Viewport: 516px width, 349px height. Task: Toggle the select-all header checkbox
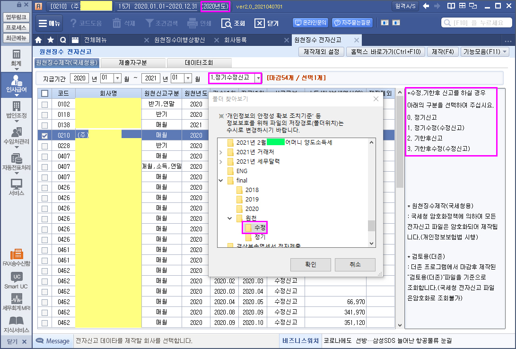[x=44, y=94]
